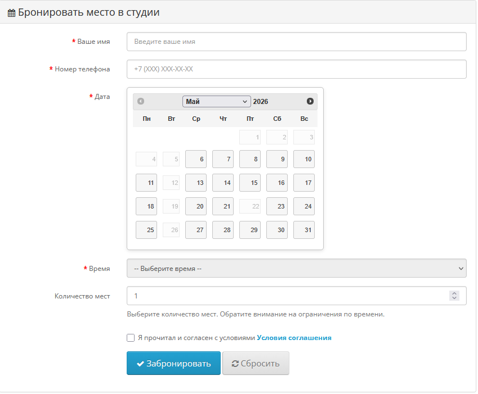Submit with the Забронировать button

[x=173, y=363]
